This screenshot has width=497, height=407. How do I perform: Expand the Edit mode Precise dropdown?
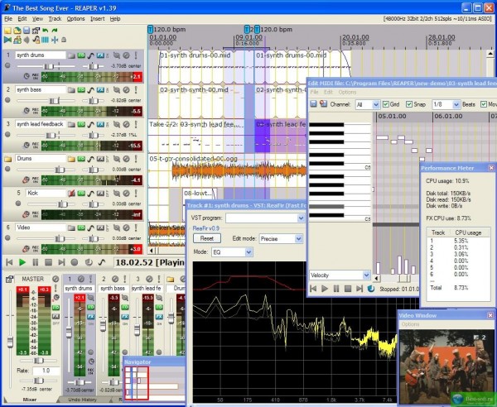[287, 238]
